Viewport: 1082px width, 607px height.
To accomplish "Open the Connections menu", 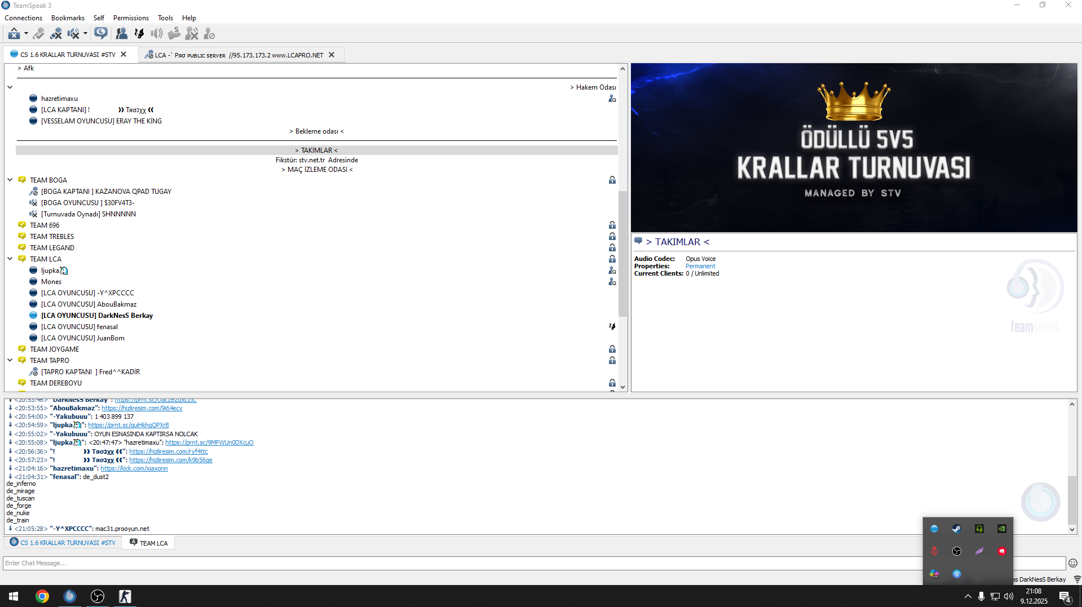I will (24, 18).
